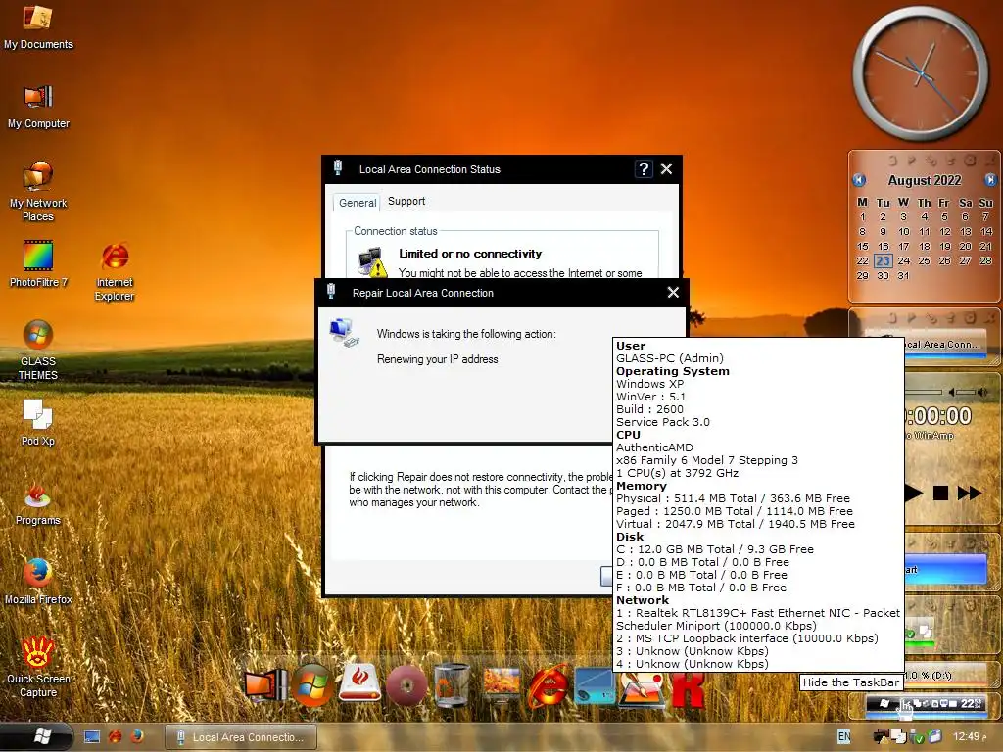Image resolution: width=1003 pixels, height=752 pixels.
Task: Open the GLASS THEMES desktop icon
Action: pyautogui.click(x=38, y=350)
